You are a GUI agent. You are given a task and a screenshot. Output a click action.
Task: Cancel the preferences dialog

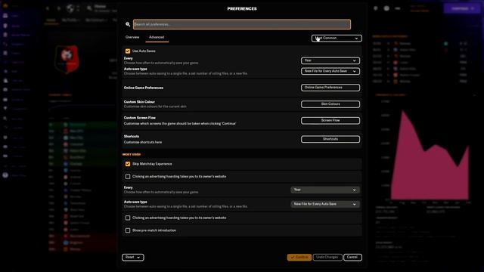[352, 257]
